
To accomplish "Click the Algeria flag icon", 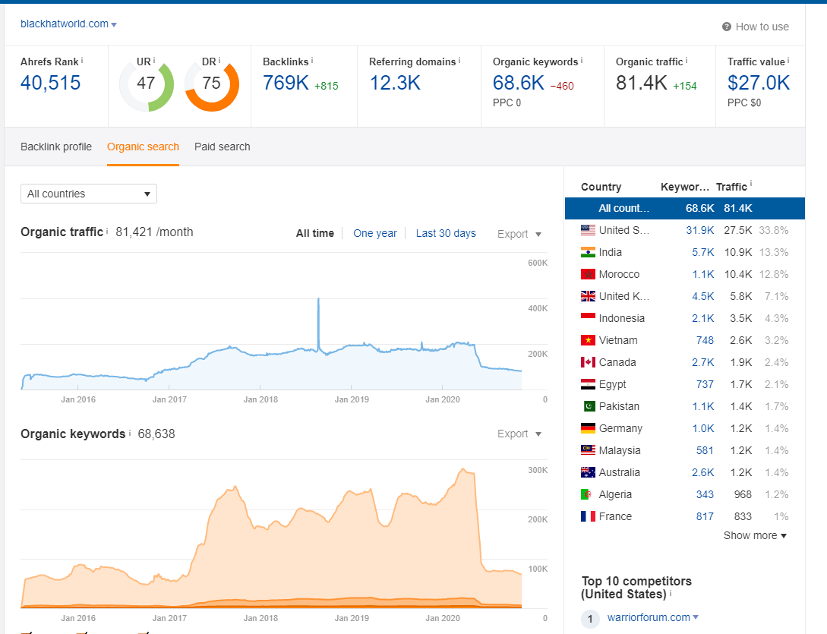I will [x=586, y=494].
